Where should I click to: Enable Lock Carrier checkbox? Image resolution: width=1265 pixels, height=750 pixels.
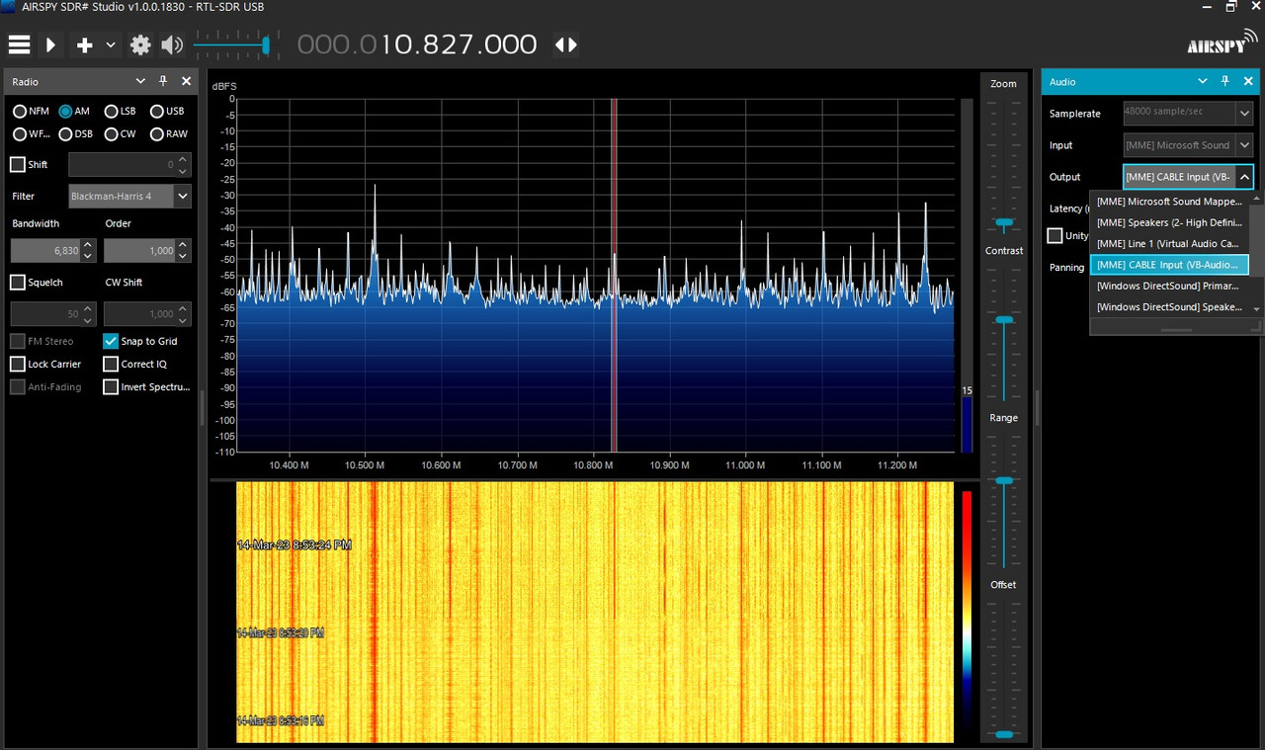point(18,364)
